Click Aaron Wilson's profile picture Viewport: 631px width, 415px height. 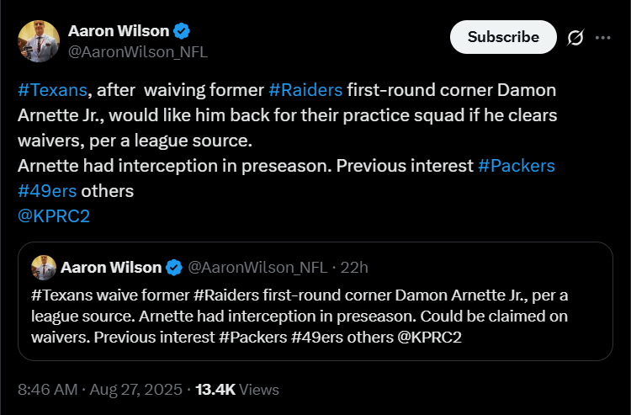coord(39,41)
